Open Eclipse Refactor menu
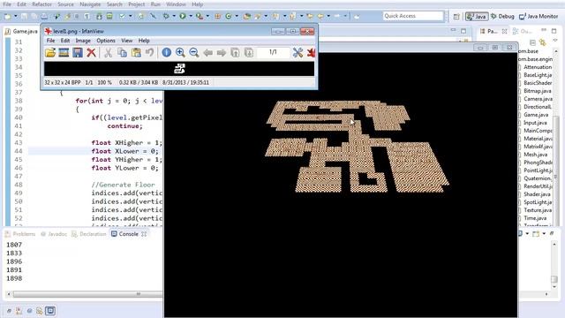The height and width of the screenshot is (318, 565). [x=42, y=4]
